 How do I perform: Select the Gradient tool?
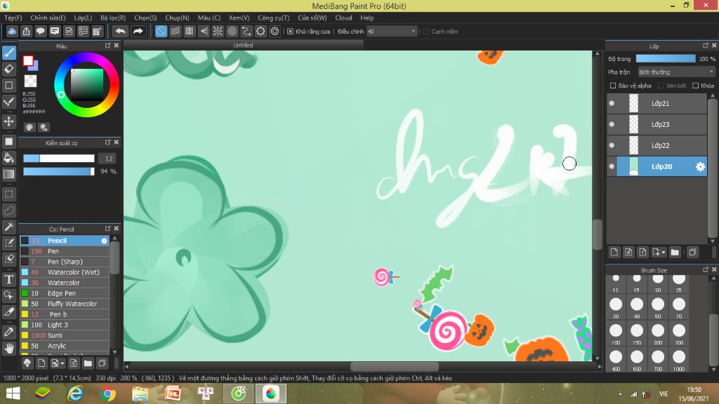point(9,174)
